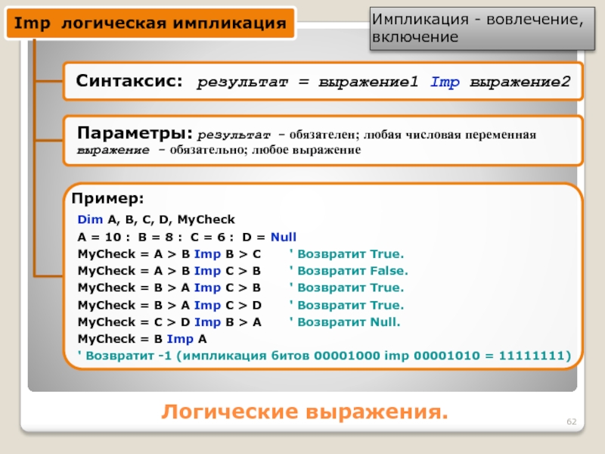
Task: Click the binary result '11111111'
Action: [x=538, y=355]
